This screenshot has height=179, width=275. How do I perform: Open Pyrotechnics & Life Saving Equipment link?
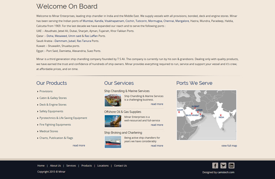pos(63,118)
